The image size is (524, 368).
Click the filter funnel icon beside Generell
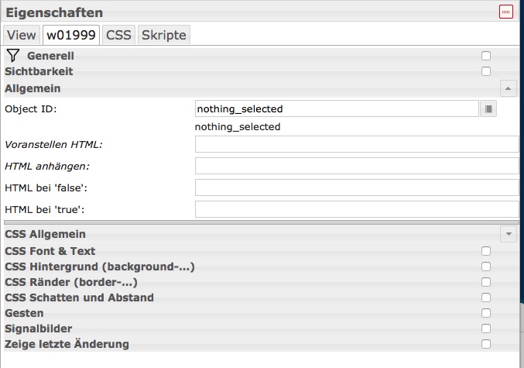pos(12,55)
